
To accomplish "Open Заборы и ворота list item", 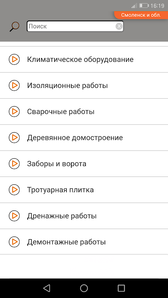I will pos(84,164).
